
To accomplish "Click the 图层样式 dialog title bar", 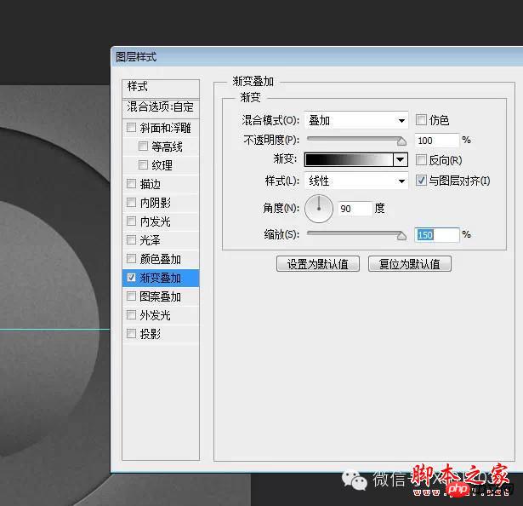I will point(317,57).
